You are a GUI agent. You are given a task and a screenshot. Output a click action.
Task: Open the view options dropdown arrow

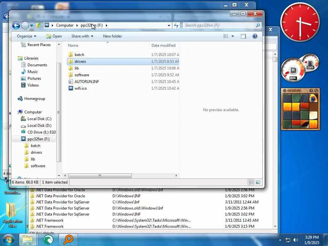tap(233, 36)
